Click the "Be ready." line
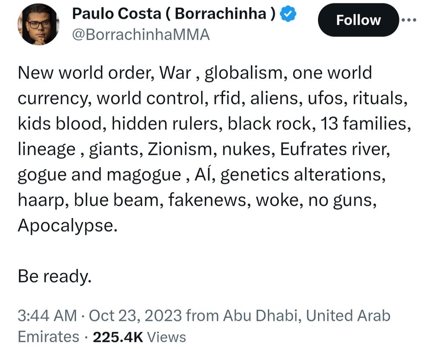The image size is (436, 349). click(x=54, y=277)
